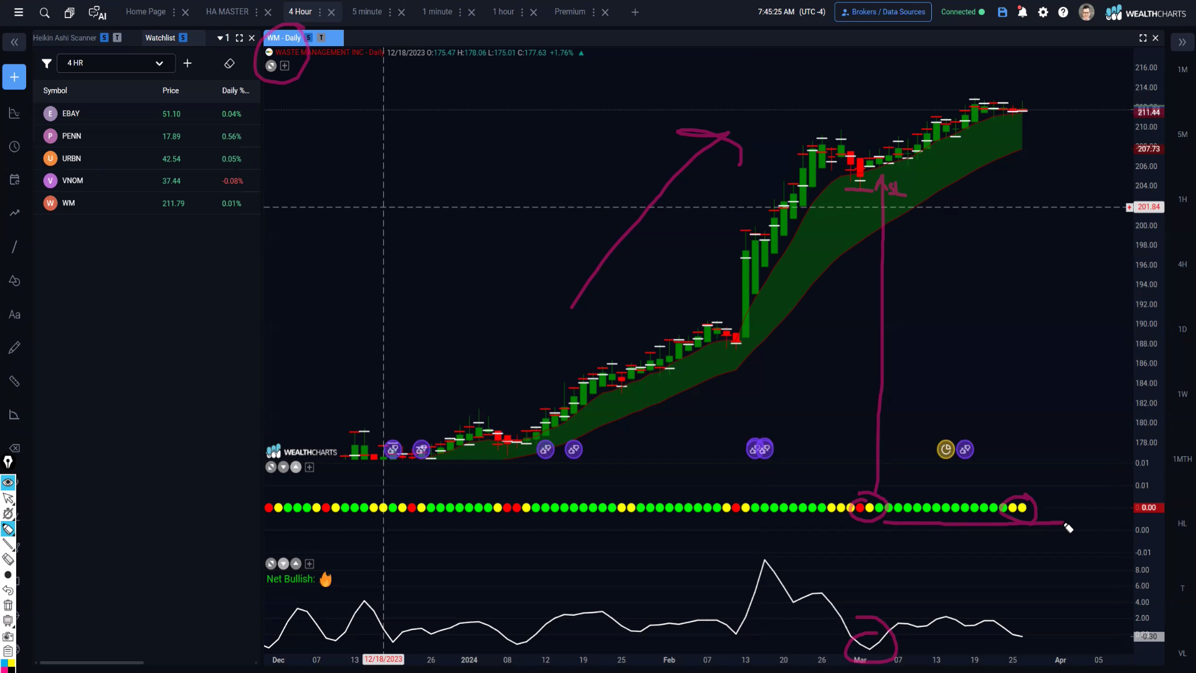Open the user profile avatar
The image size is (1196, 673).
pyautogui.click(x=1086, y=12)
